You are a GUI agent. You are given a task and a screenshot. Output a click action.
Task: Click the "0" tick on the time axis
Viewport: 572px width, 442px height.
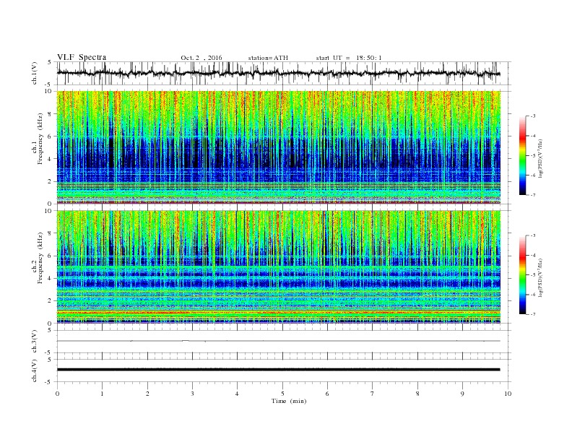pyautogui.click(x=57, y=394)
